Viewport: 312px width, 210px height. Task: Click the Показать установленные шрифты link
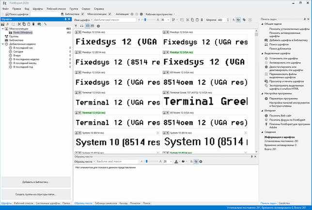tap(289, 29)
